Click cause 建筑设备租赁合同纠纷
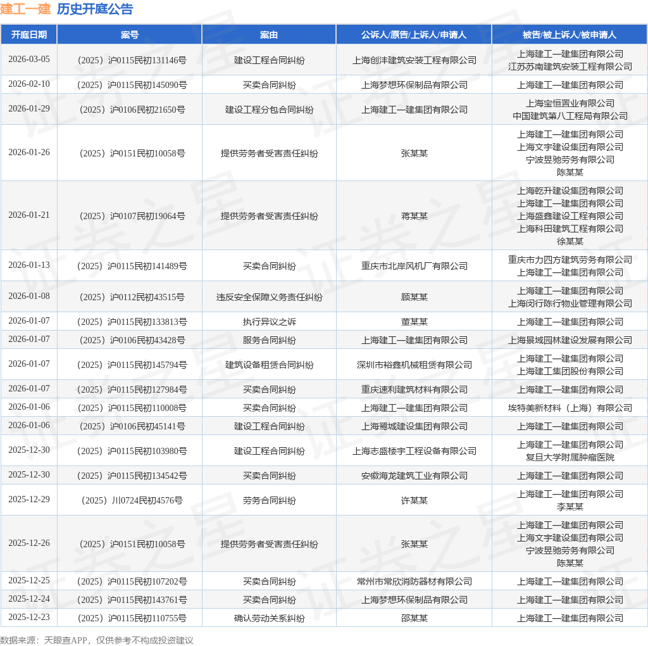Viewport: 648px width, 646px height. coord(269,365)
